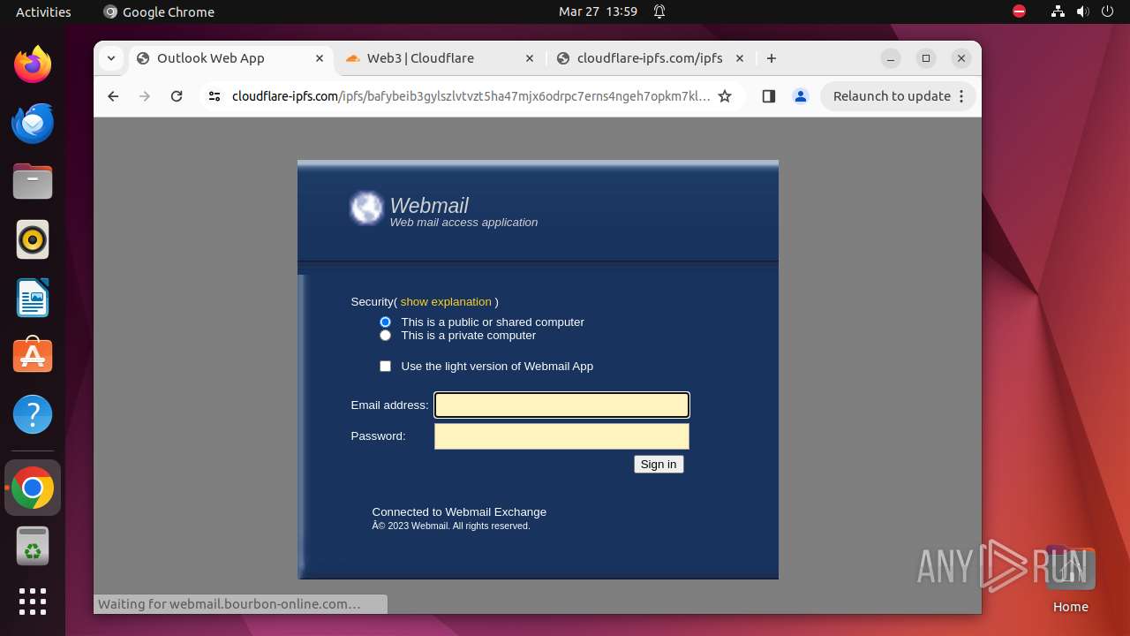Select private computer option

[x=385, y=335]
